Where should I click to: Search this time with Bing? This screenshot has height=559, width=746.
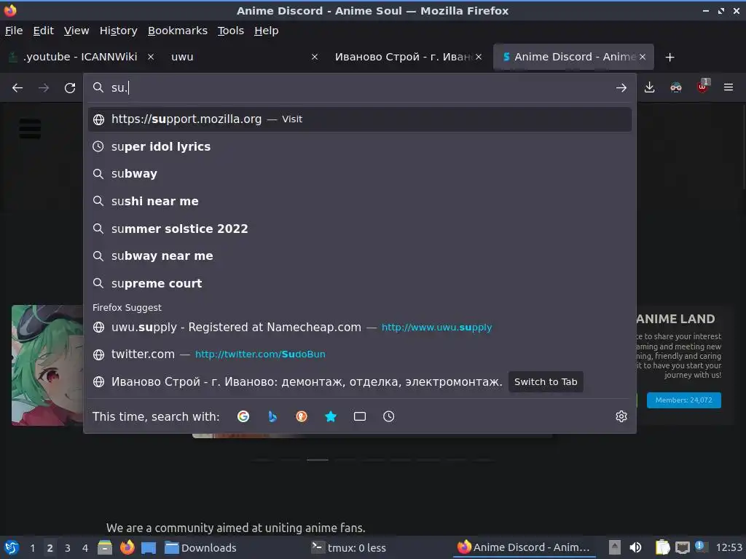pyautogui.click(x=272, y=416)
